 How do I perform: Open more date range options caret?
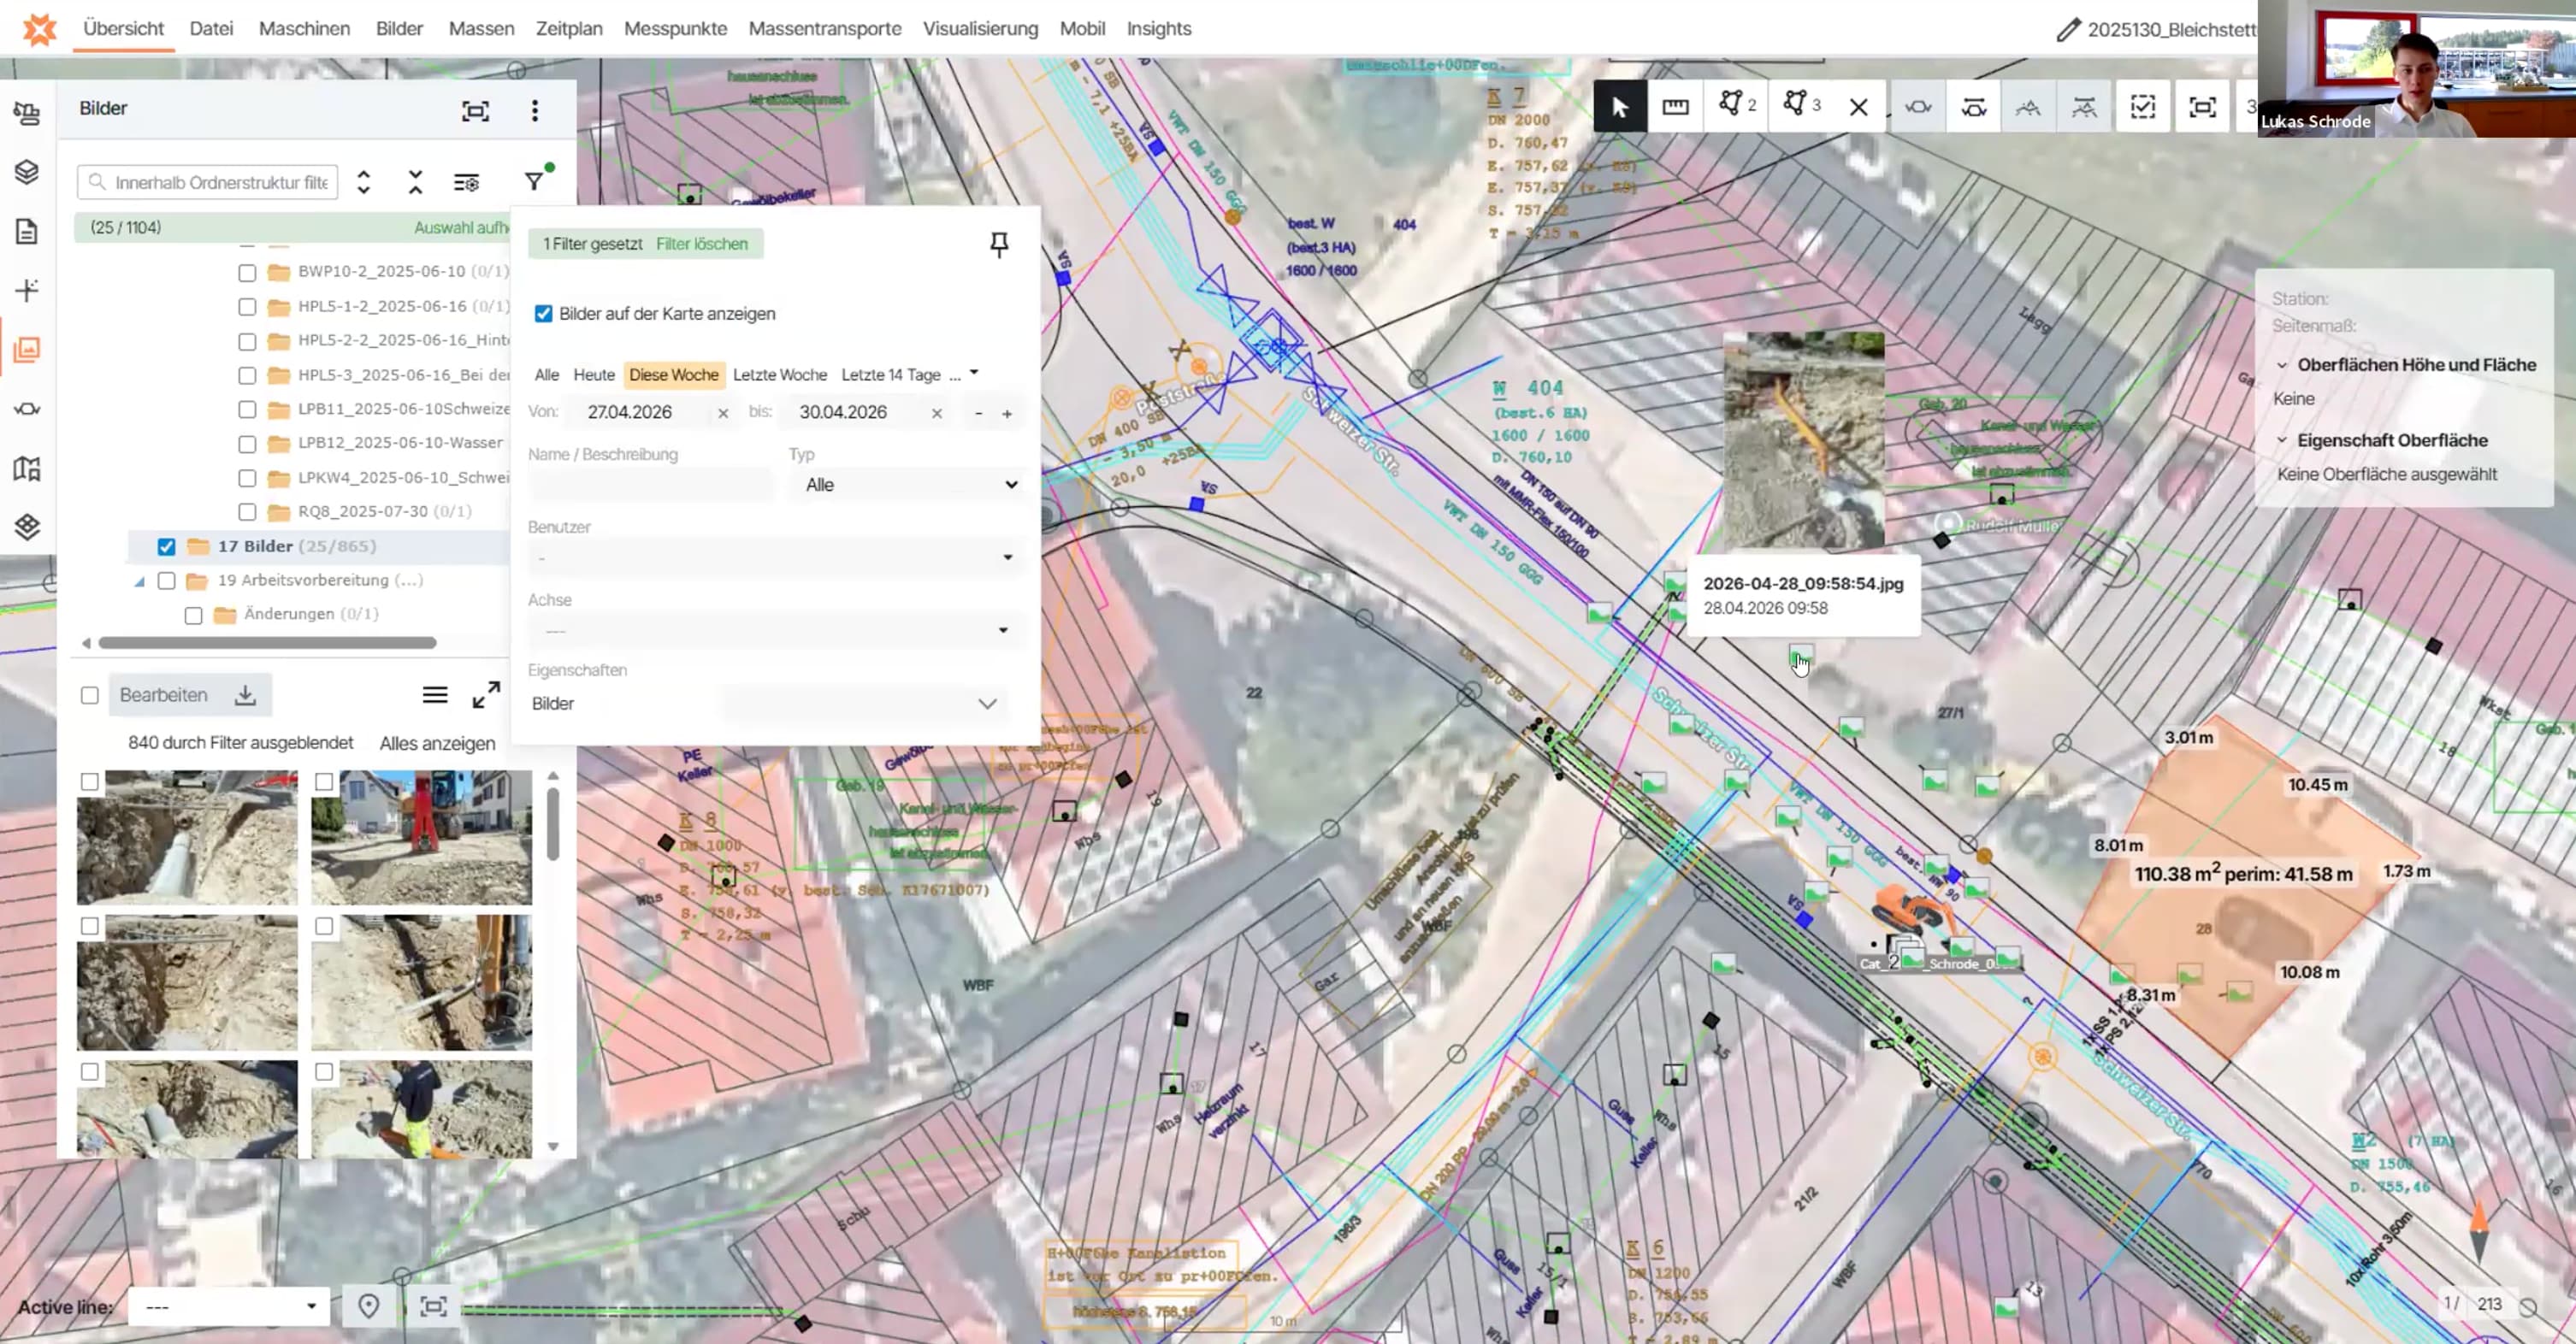coord(974,373)
